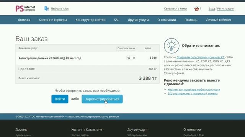Open the Помощь menu
The width and height of the screenshot is (245, 137).
191,20
